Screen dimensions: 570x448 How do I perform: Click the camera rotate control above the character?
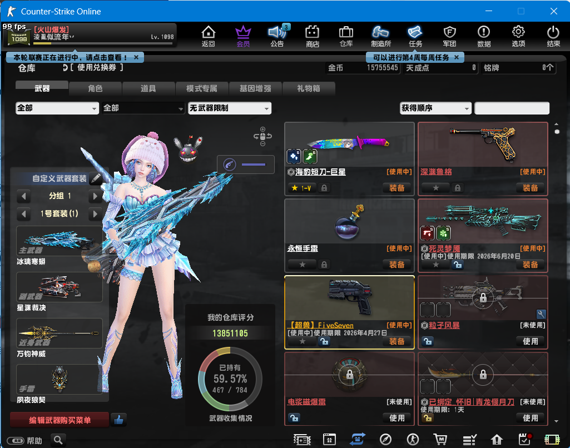pyautogui.click(x=262, y=136)
